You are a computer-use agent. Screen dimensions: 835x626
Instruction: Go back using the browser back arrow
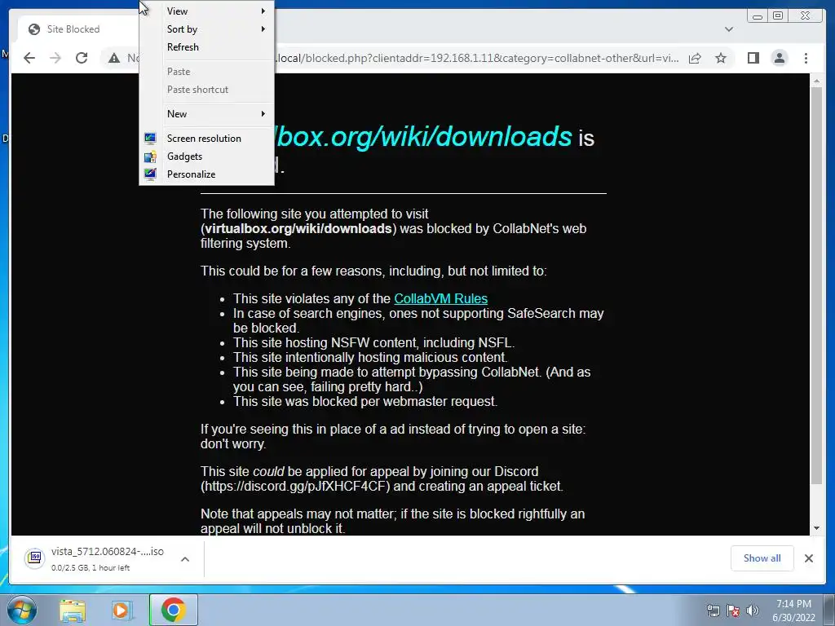pos(29,58)
